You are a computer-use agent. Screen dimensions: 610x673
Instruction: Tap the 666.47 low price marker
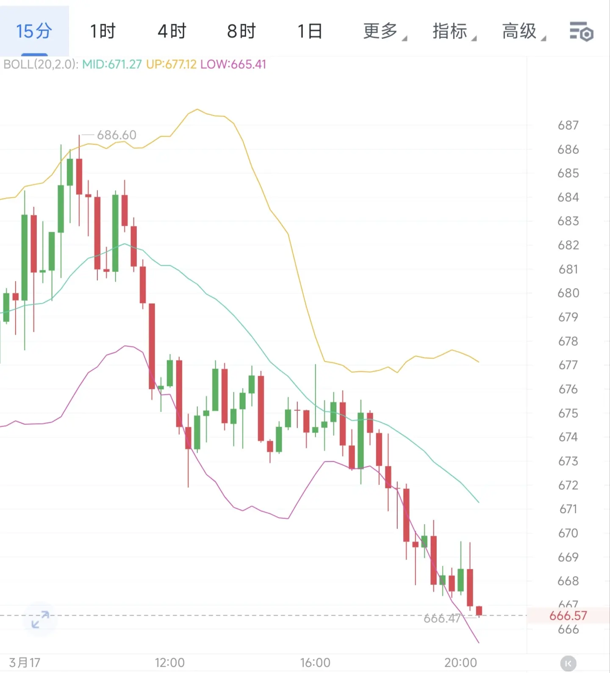442,618
